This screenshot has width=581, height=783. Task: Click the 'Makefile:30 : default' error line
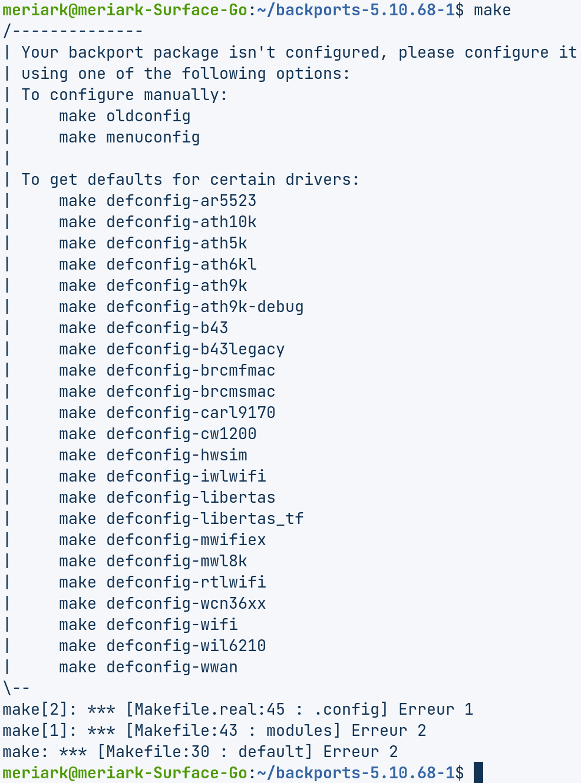coord(200,752)
